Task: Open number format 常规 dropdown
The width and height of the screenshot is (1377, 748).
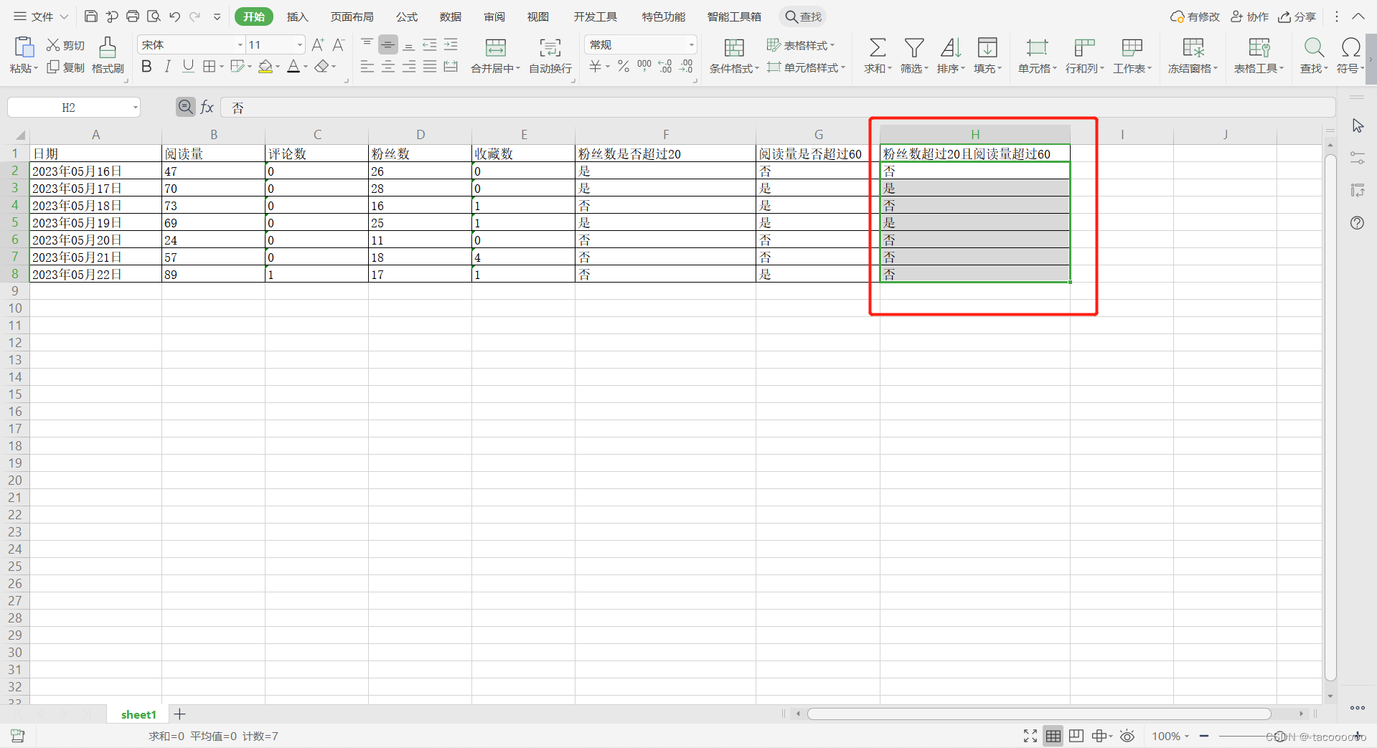Action: [691, 45]
